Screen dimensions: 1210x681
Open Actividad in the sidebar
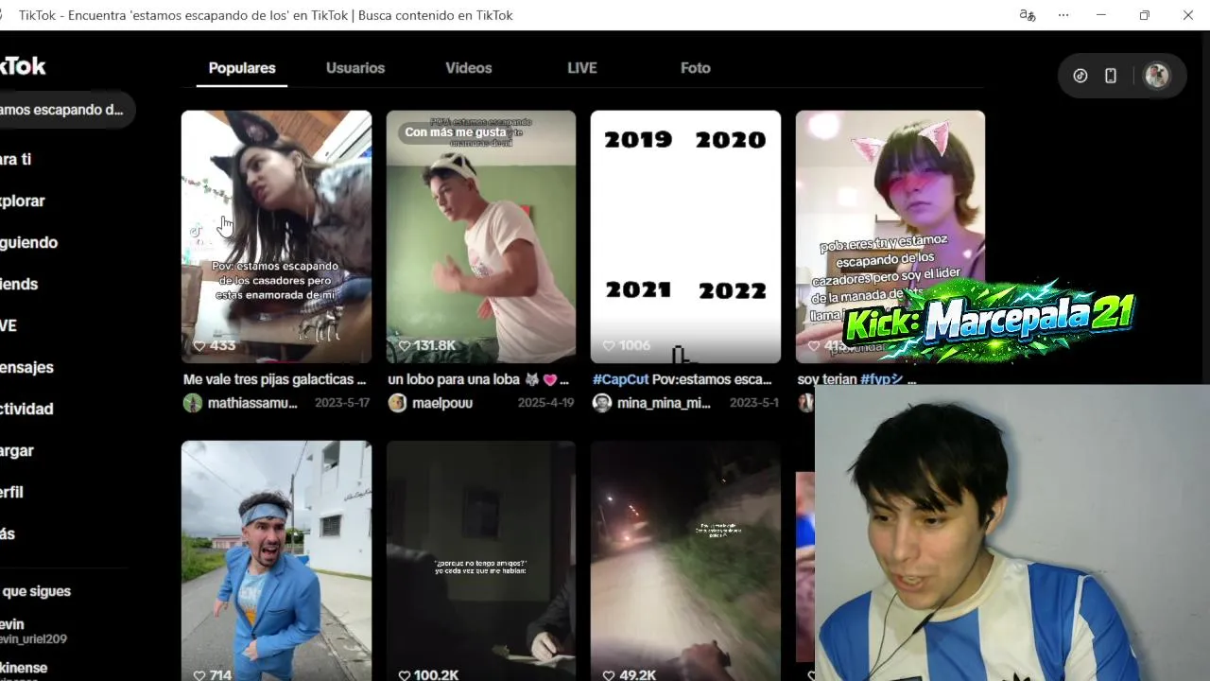pos(26,409)
